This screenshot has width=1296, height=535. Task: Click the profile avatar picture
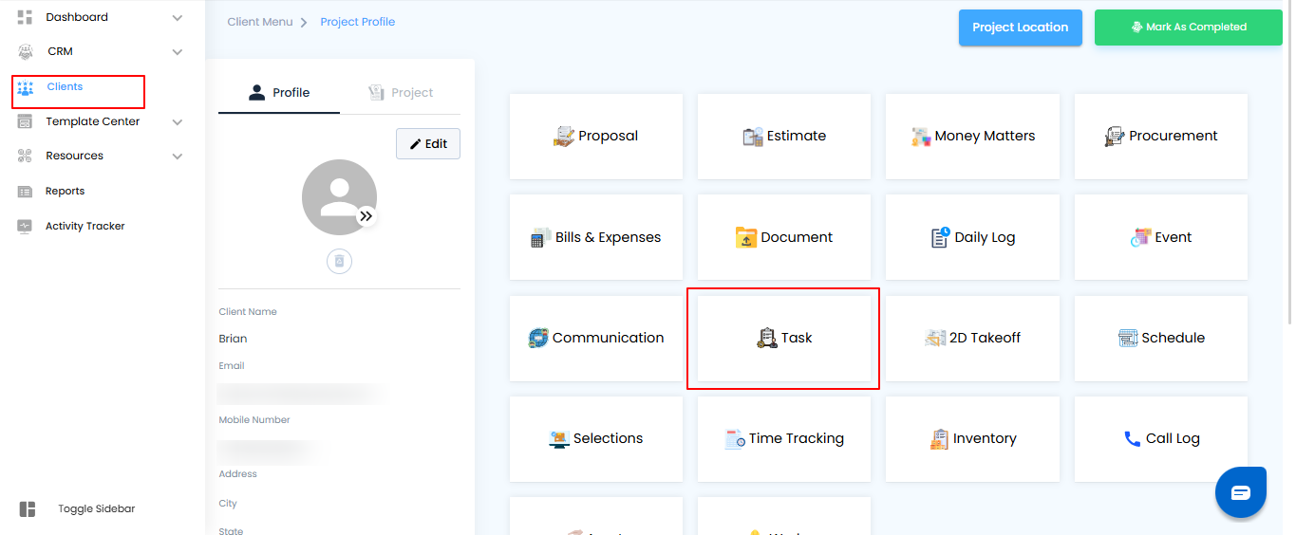coord(339,197)
